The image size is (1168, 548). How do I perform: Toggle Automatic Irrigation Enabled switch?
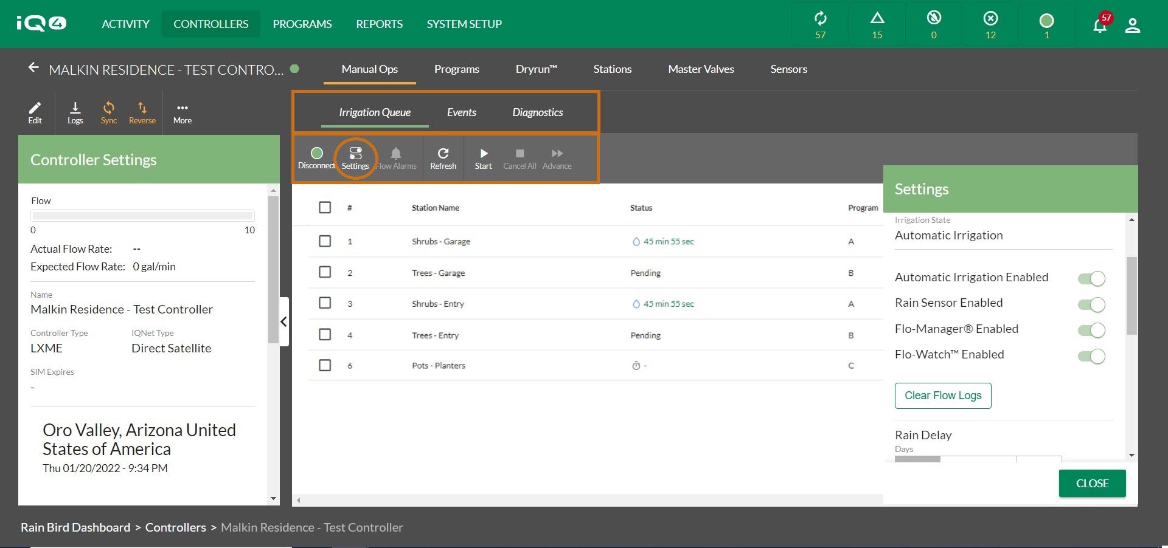[1091, 278]
